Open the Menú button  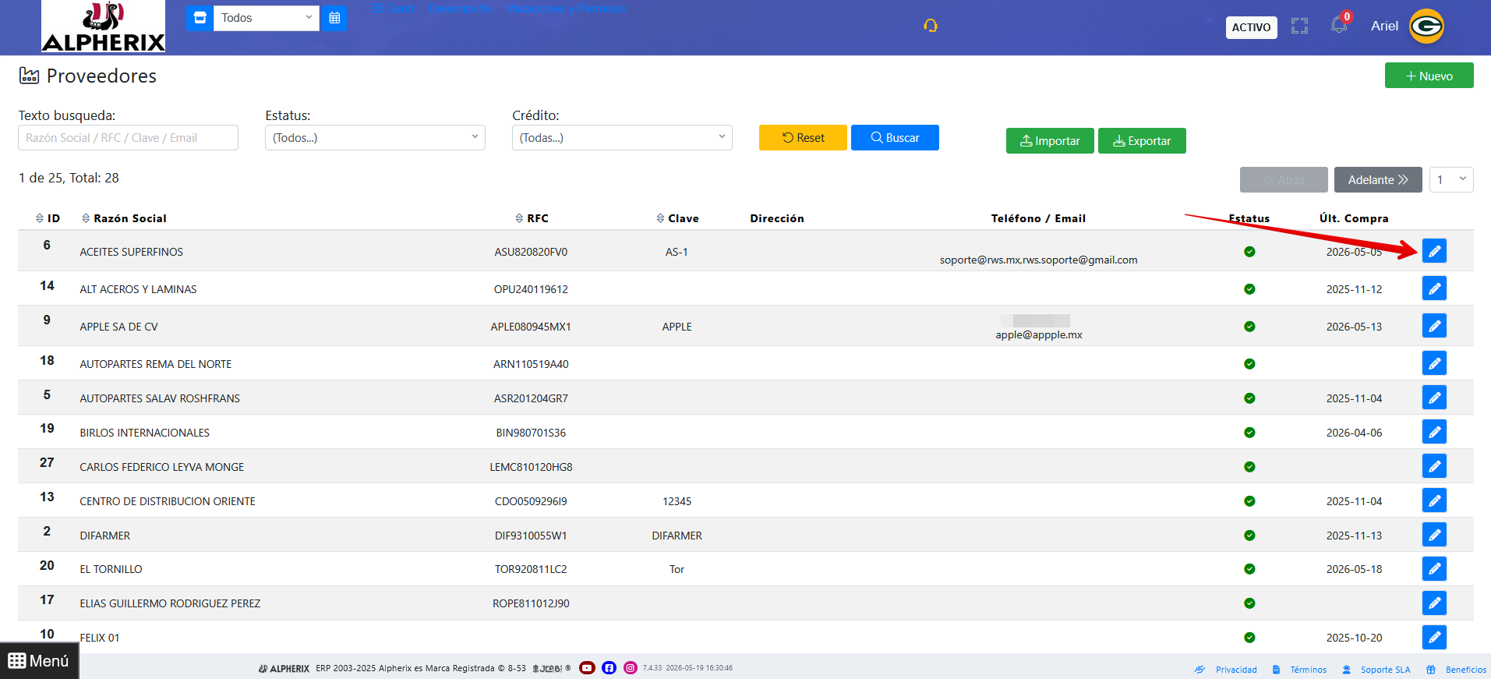point(39,661)
